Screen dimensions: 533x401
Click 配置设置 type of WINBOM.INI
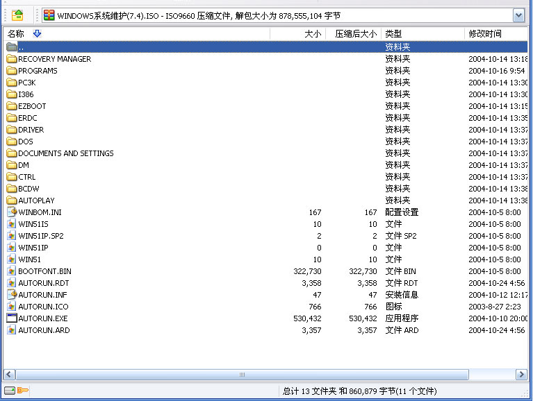click(402, 212)
